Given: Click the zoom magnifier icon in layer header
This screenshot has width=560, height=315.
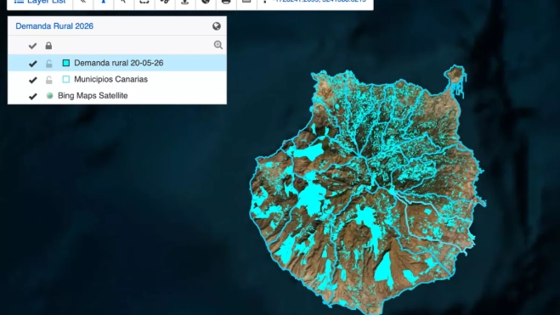Looking at the screenshot, I should 218,45.
